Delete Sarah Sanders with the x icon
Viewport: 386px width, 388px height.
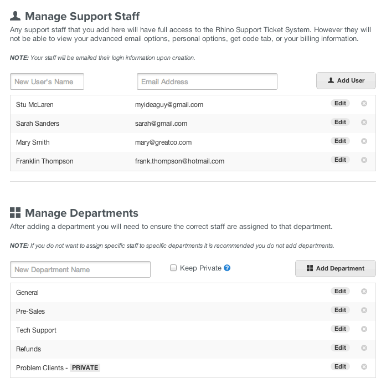click(364, 122)
